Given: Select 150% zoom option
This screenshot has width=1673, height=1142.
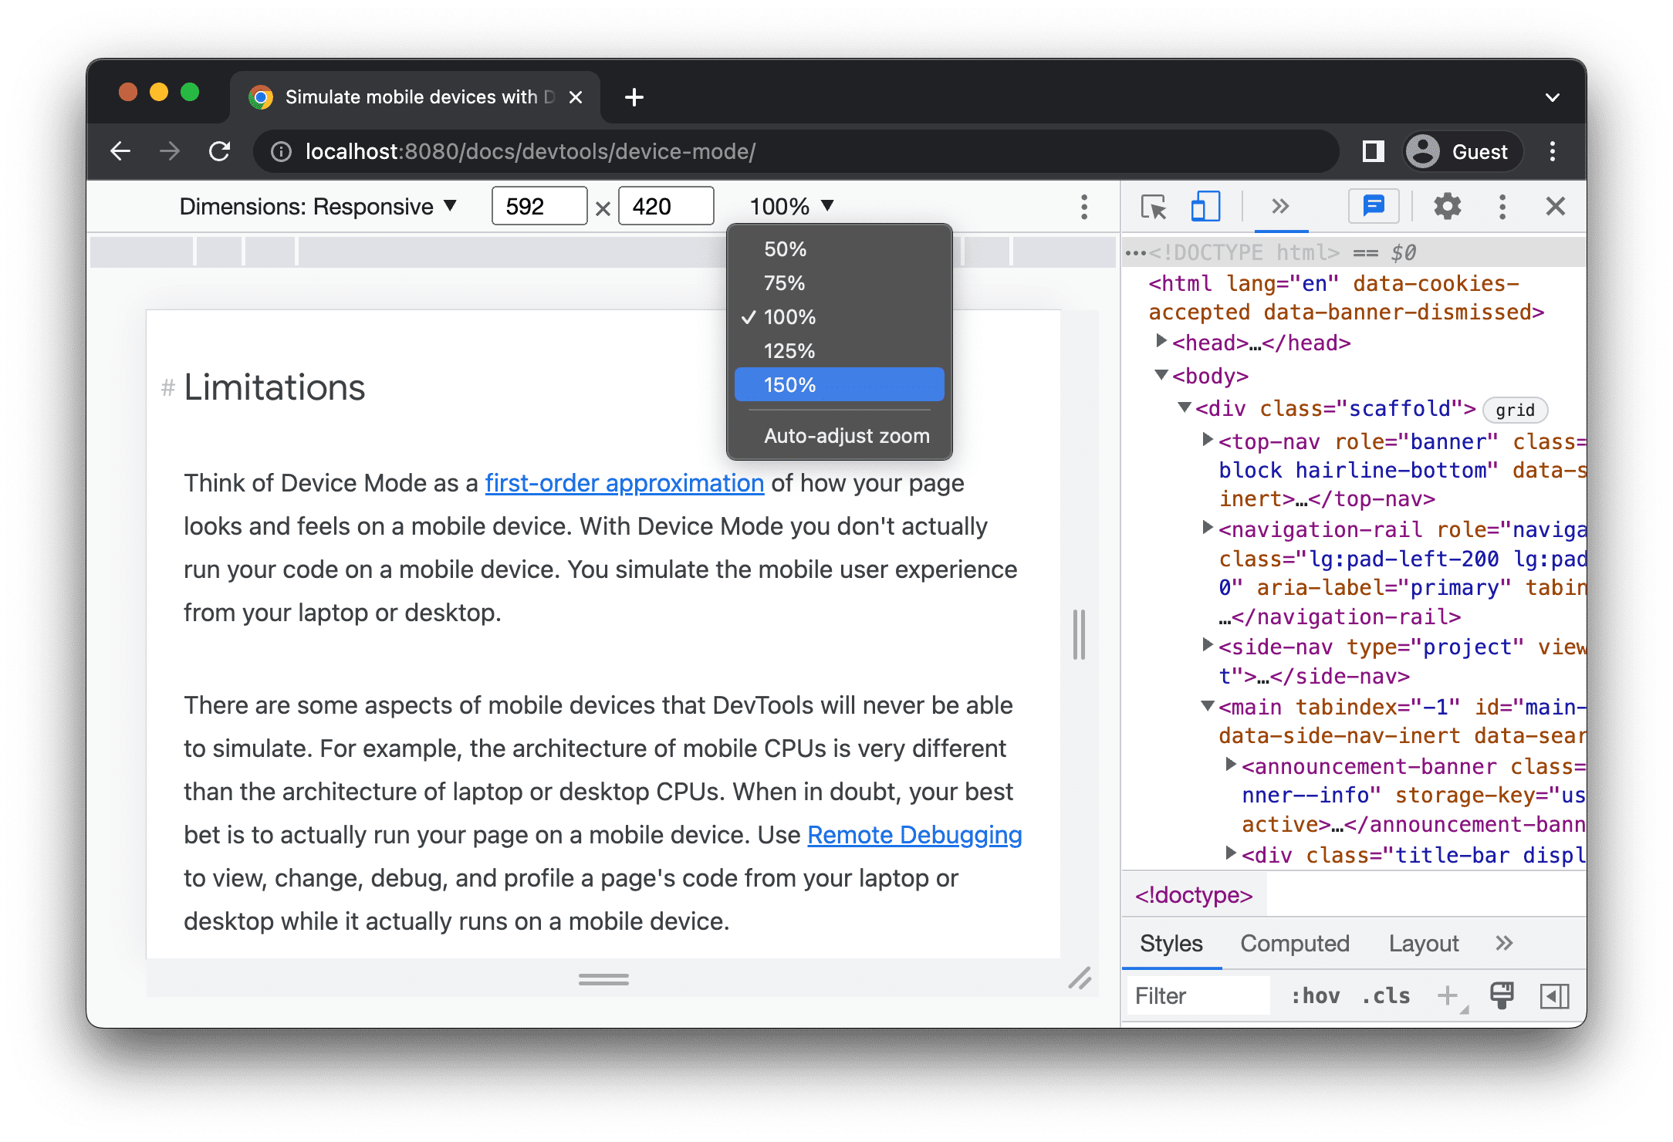Looking at the screenshot, I should coord(839,384).
